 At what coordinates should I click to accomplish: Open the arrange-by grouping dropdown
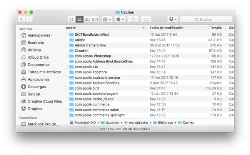point(107,20)
